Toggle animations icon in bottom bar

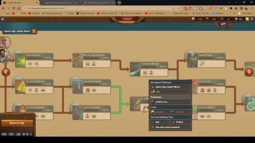tap(18, 134)
